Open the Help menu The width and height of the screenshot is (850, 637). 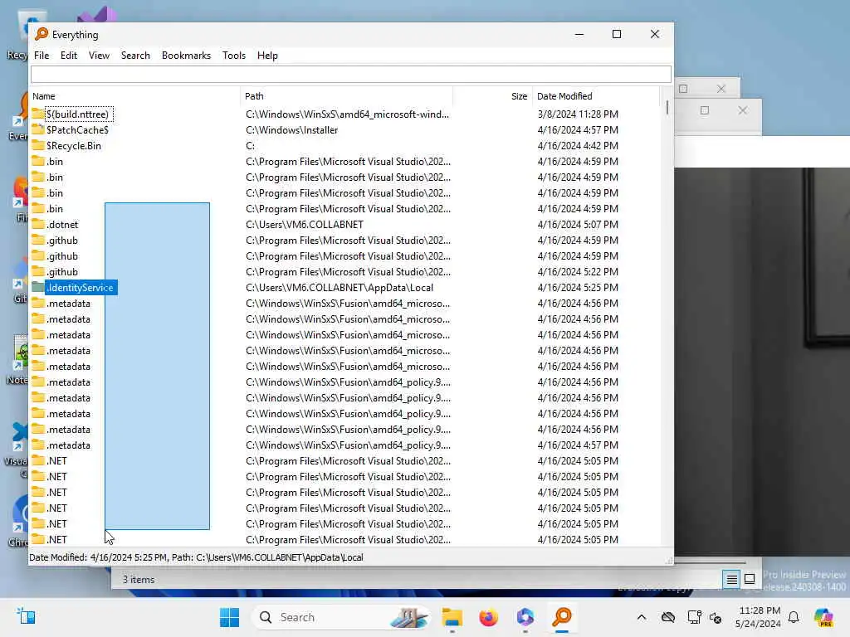tap(267, 56)
